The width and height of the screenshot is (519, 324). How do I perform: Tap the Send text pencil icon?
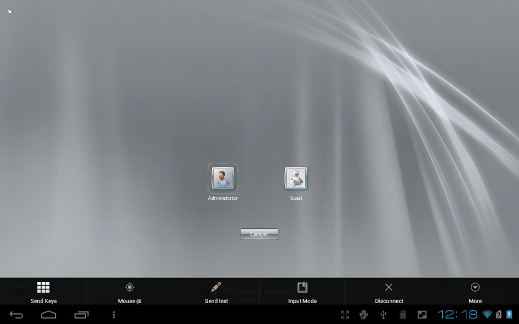pyautogui.click(x=216, y=287)
